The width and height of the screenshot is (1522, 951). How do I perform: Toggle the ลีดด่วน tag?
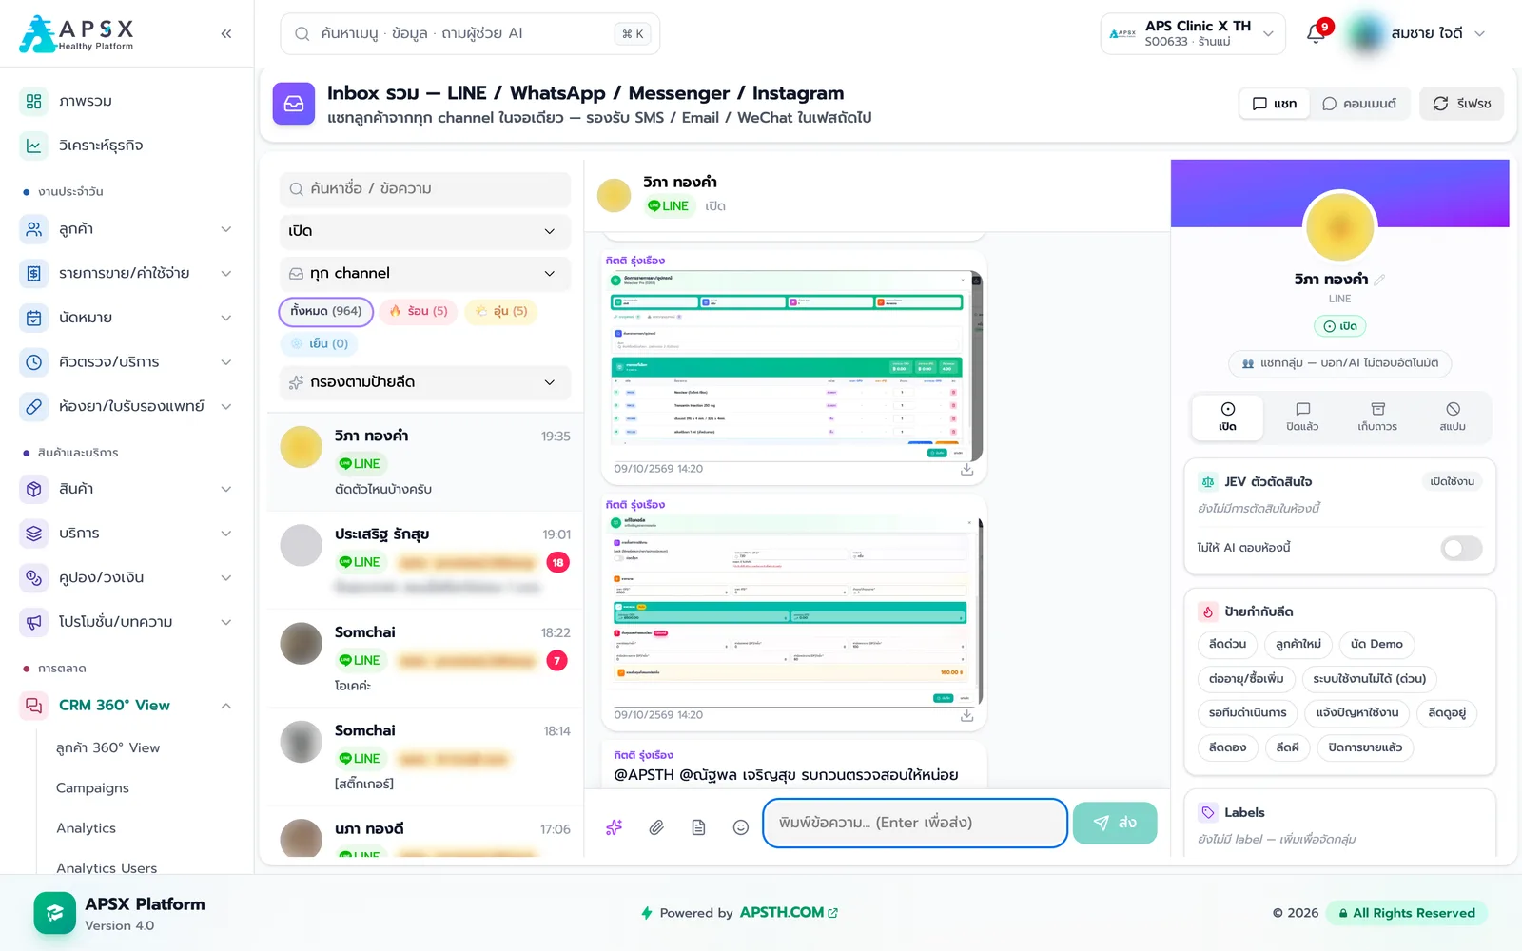pyautogui.click(x=1227, y=644)
